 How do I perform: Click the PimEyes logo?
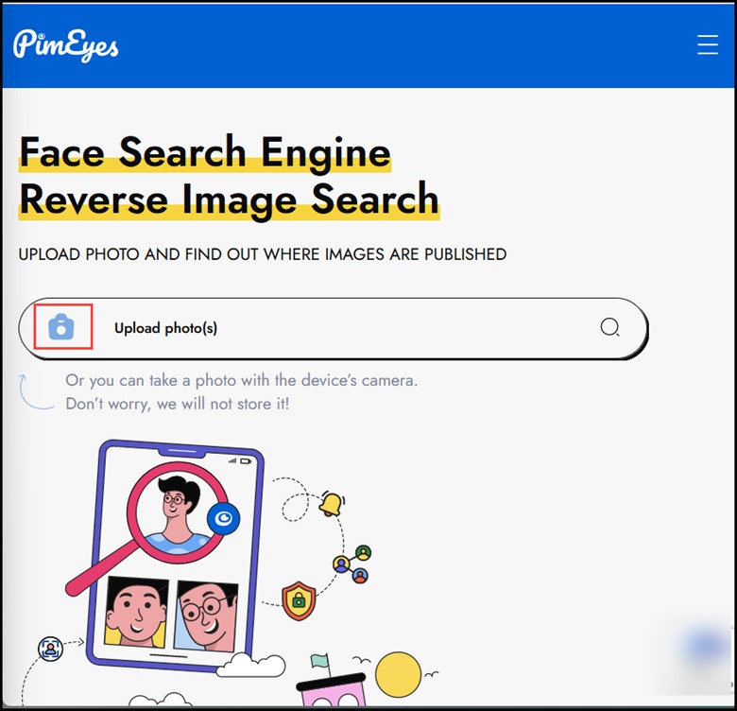click(66, 44)
